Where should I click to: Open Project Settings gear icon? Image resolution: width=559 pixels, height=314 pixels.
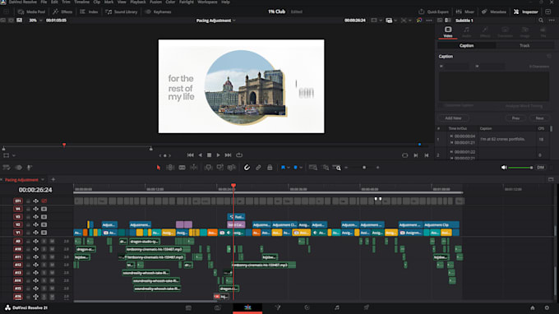tap(547, 308)
